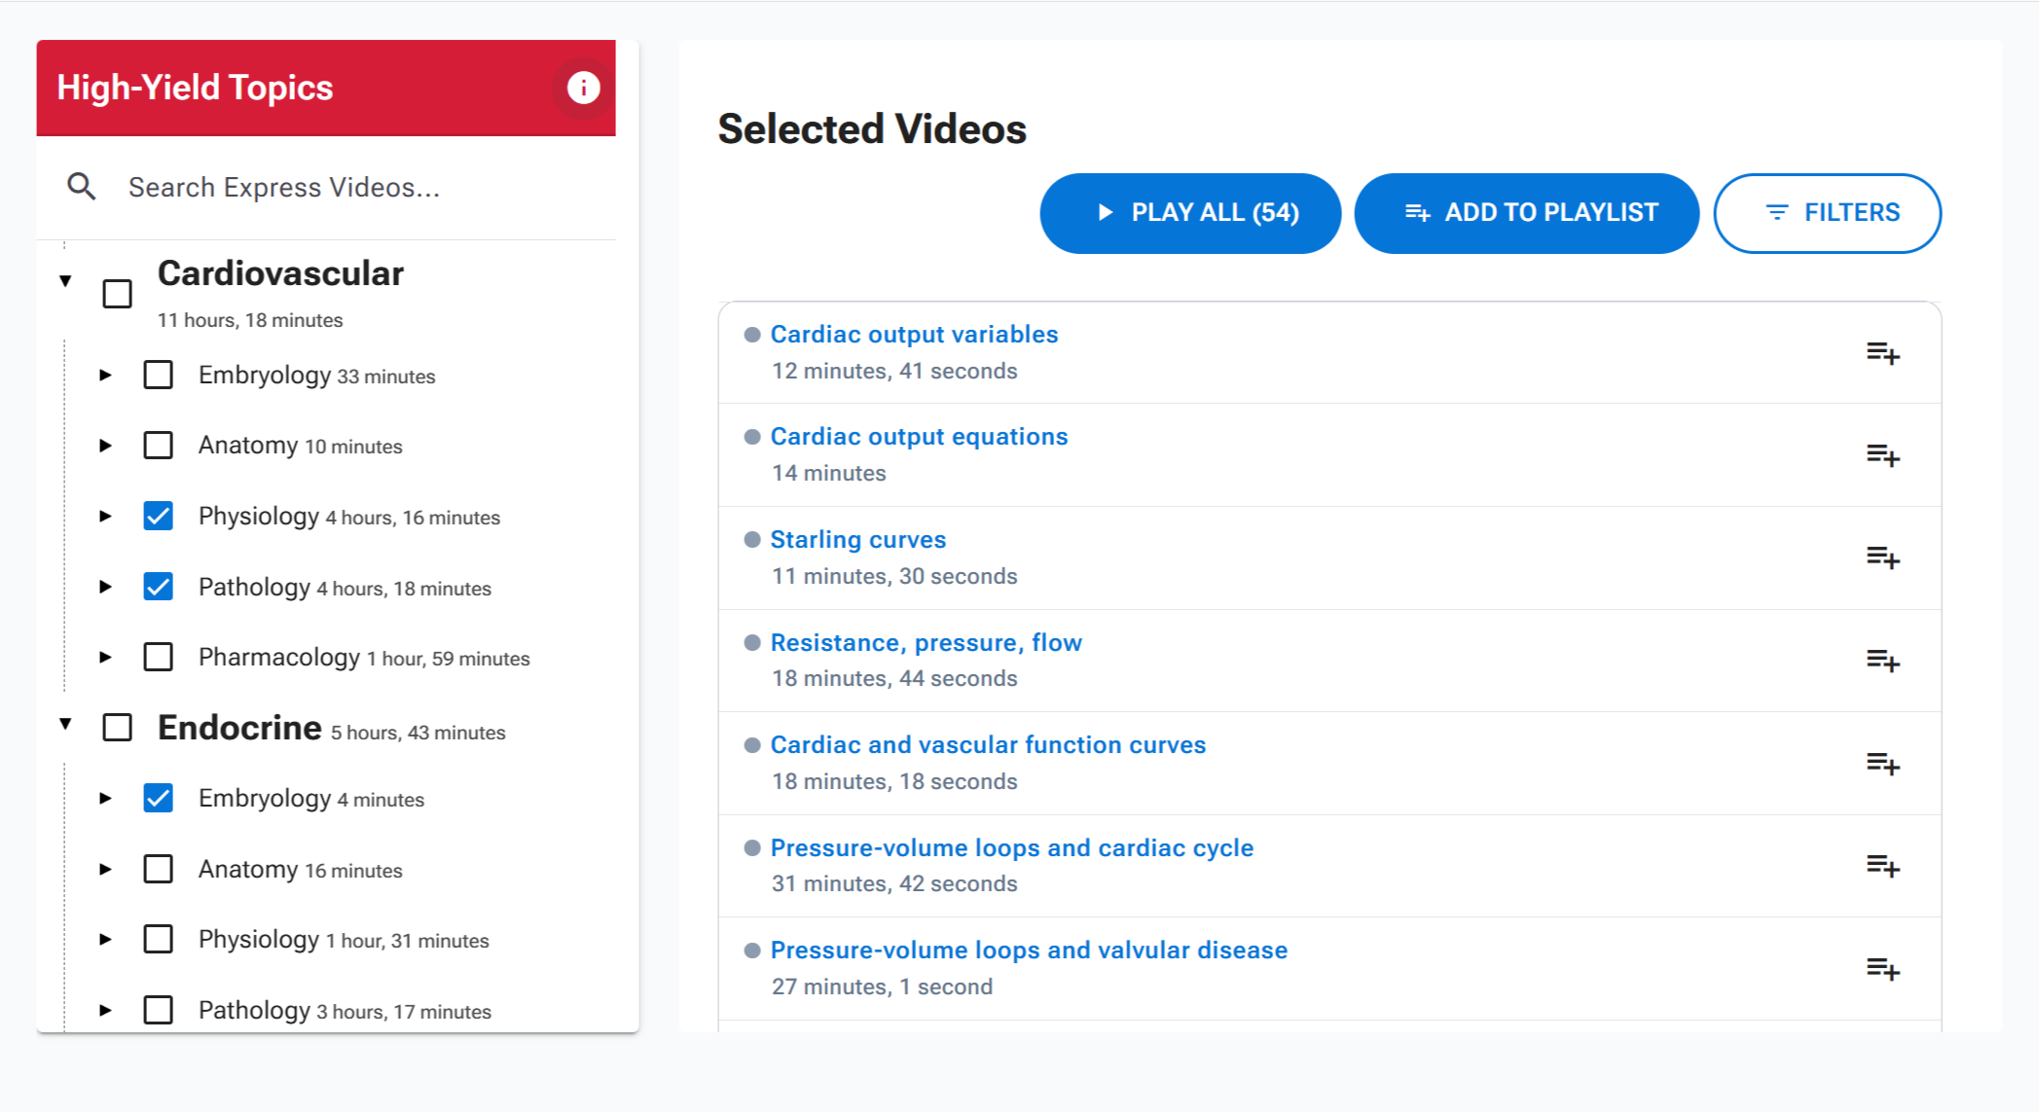Add Cardiac output equations to playlist icon

1882,455
